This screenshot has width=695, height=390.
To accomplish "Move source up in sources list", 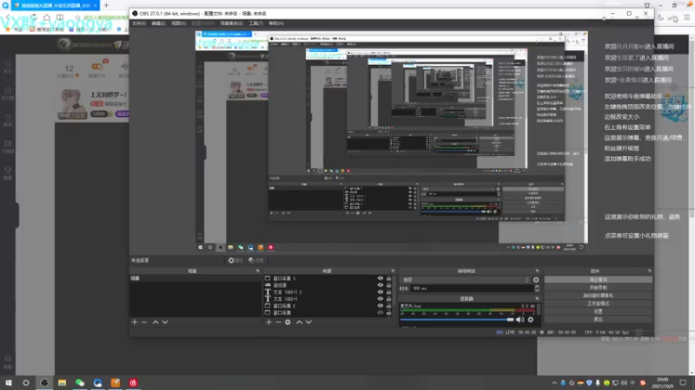I will click(299, 322).
